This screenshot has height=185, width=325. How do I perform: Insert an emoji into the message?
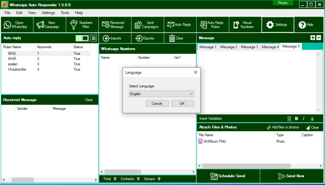click(289, 119)
